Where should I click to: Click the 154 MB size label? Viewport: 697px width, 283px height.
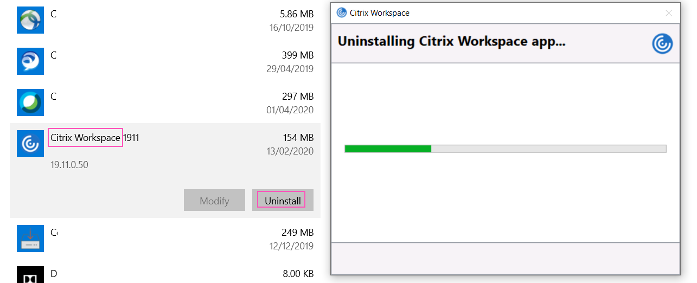298,138
